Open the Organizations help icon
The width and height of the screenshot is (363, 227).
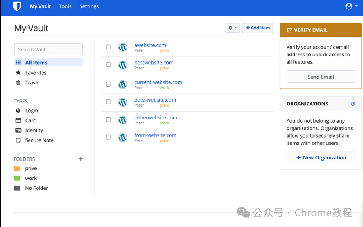[x=353, y=104]
